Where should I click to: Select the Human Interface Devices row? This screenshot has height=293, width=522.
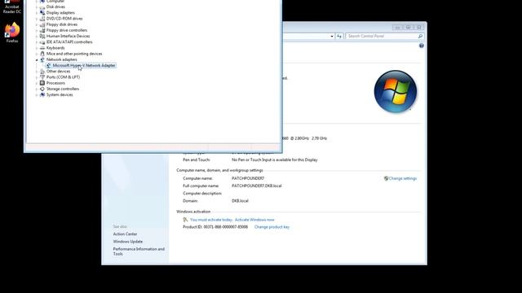pyautogui.click(x=68, y=36)
